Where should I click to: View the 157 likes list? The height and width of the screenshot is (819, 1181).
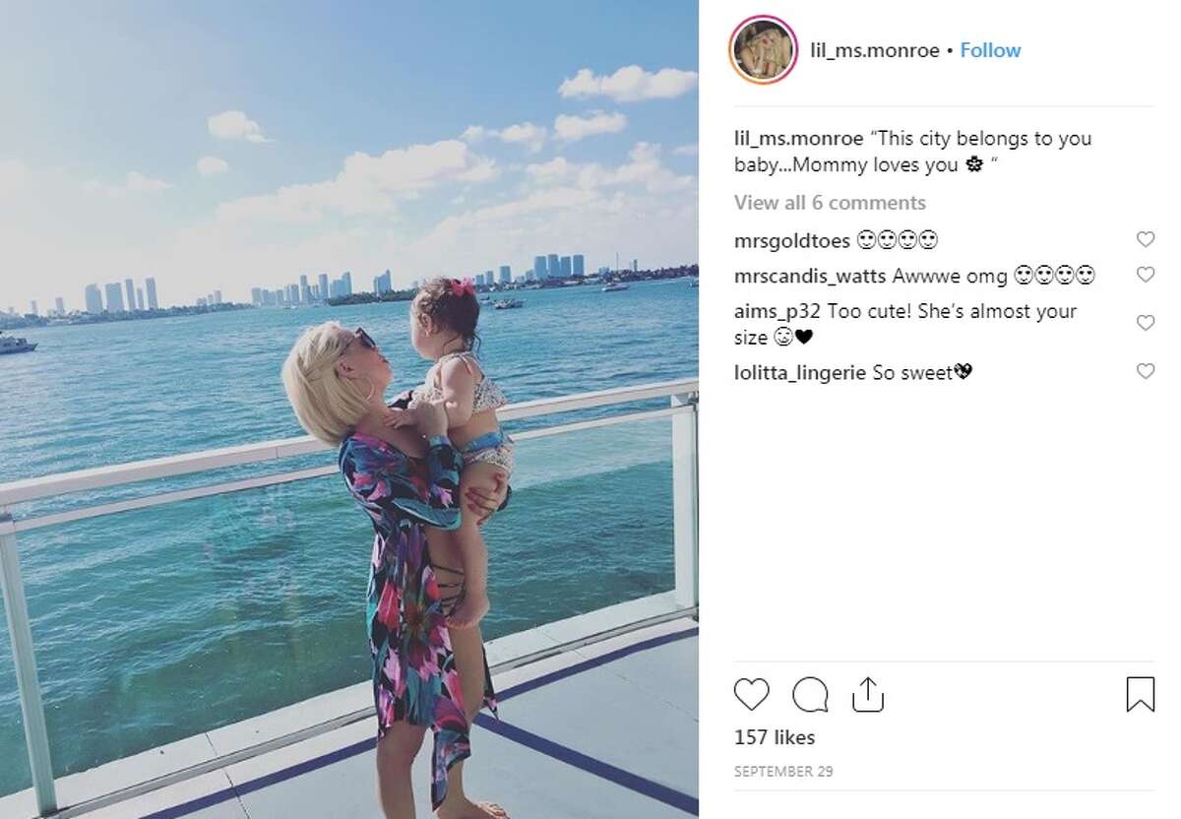click(775, 737)
